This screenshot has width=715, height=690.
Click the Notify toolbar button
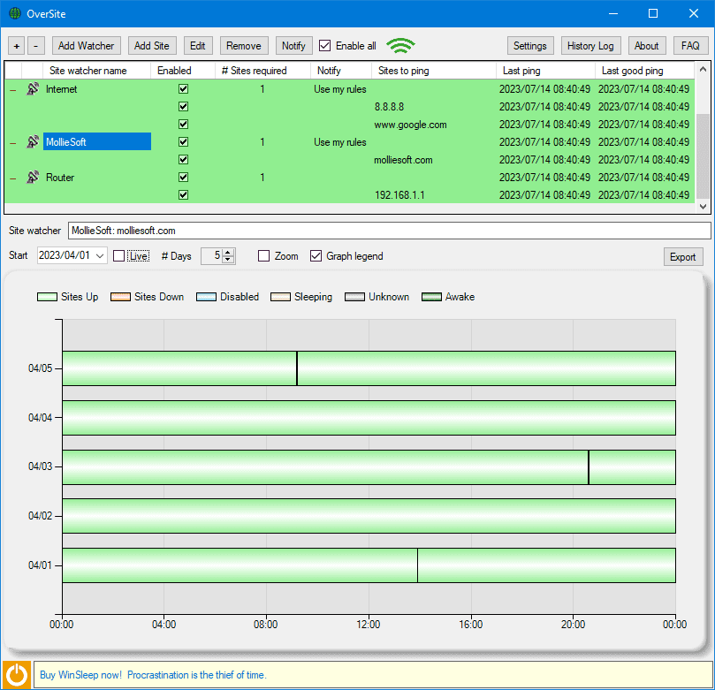pyautogui.click(x=293, y=46)
